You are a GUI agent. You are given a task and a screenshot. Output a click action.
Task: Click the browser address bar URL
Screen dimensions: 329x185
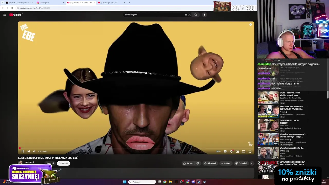click(35, 8)
